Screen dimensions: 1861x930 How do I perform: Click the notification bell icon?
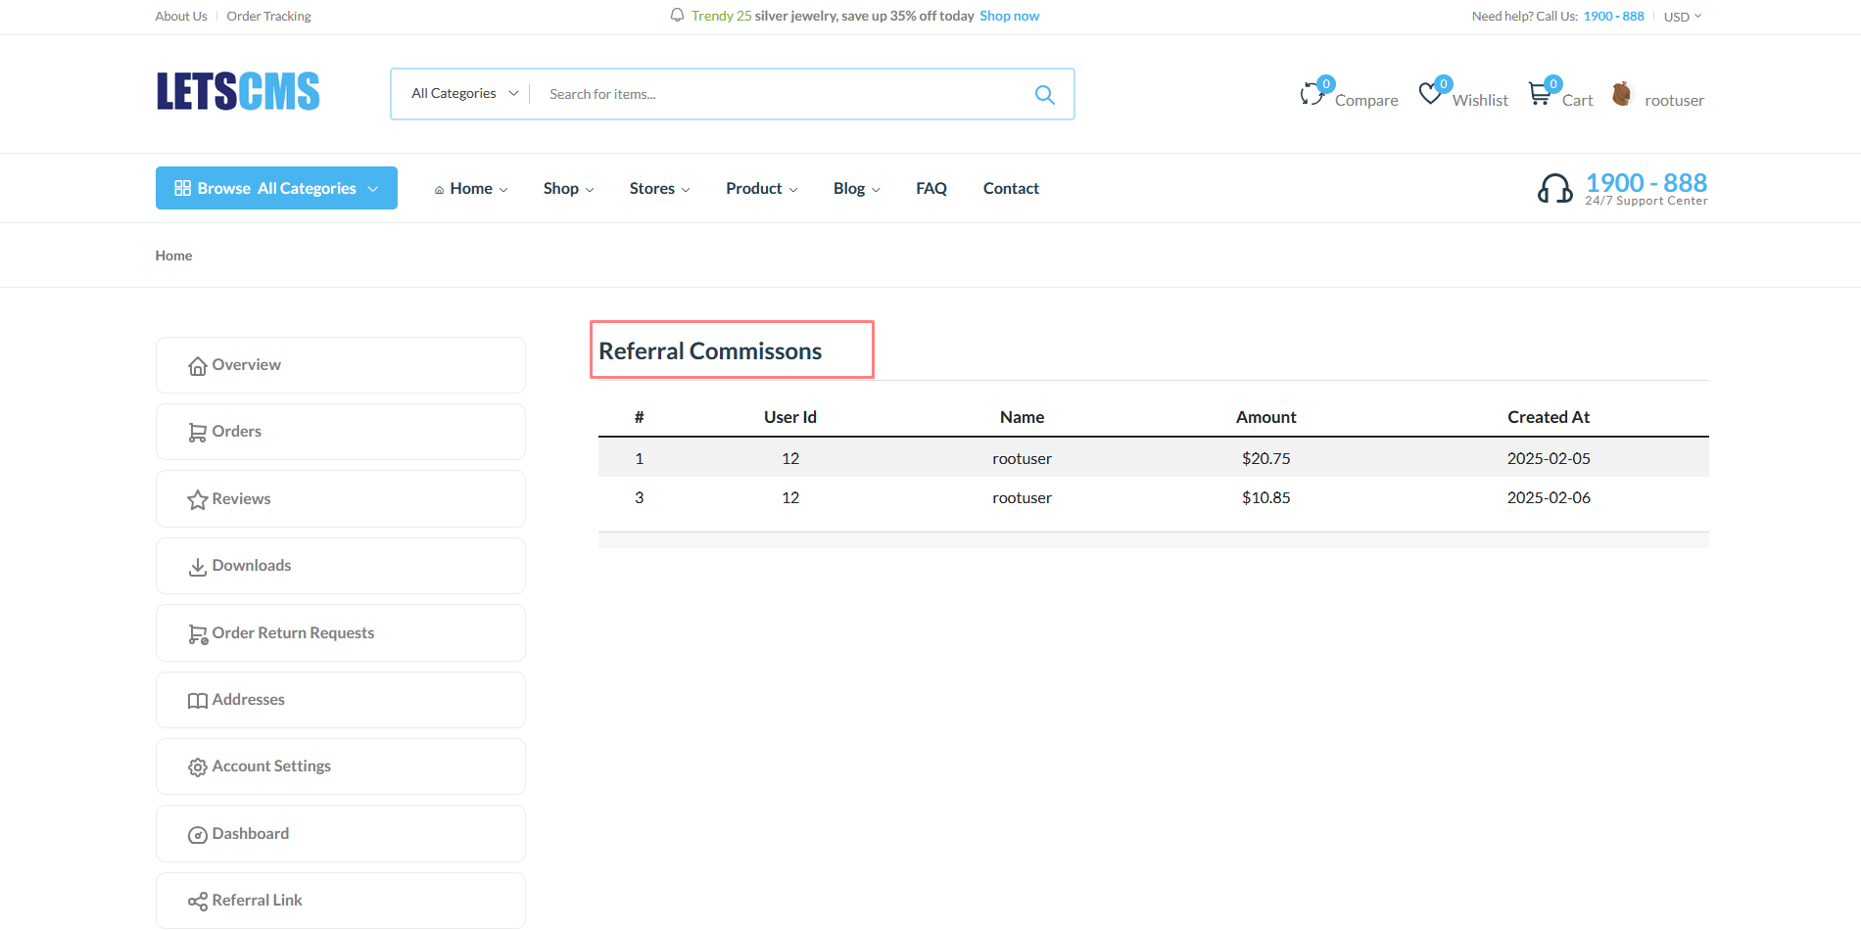[x=677, y=16]
